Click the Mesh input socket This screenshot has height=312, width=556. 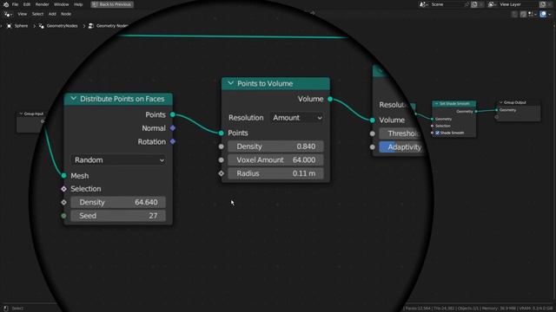(63, 175)
